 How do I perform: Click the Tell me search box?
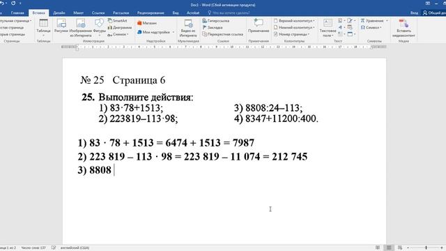click(x=229, y=13)
